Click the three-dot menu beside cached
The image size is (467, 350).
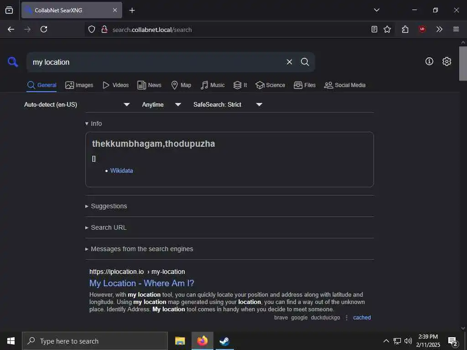click(347, 318)
